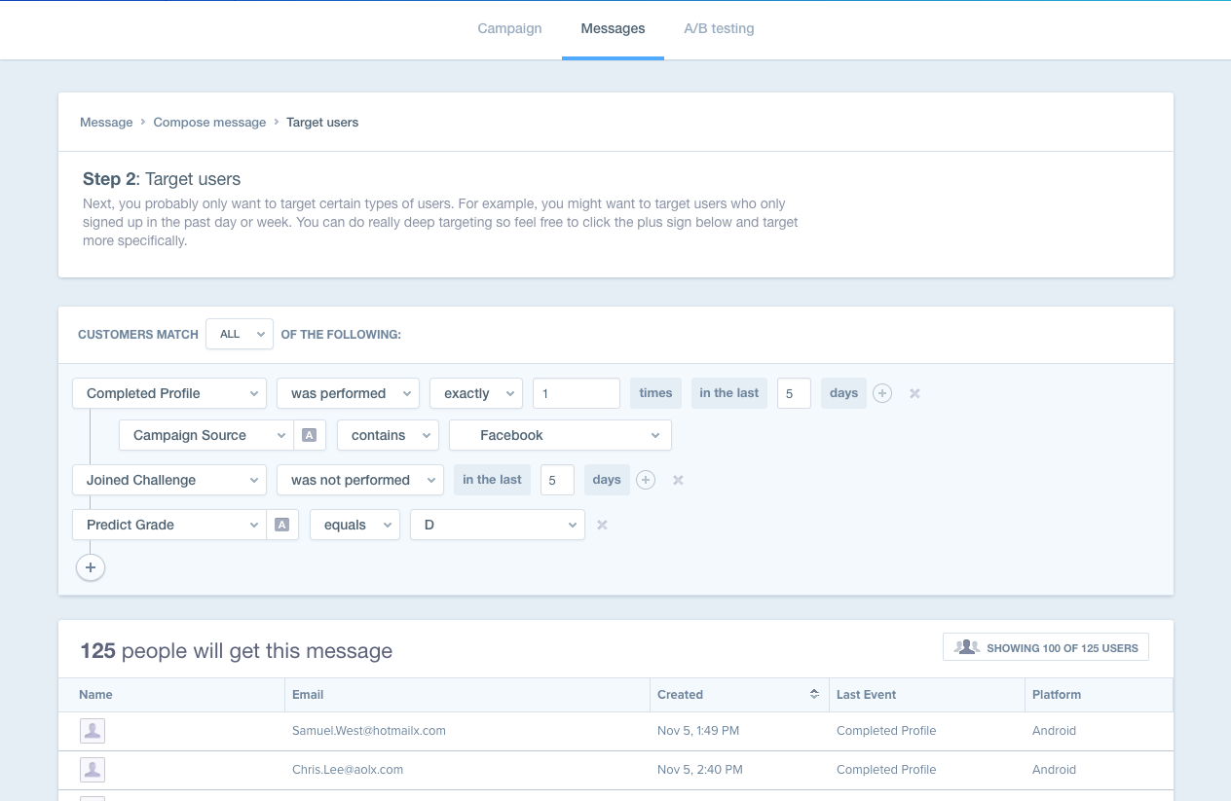Open the ALL match dropdown
This screenshot has height=801, width=1231.
[240, 334]
